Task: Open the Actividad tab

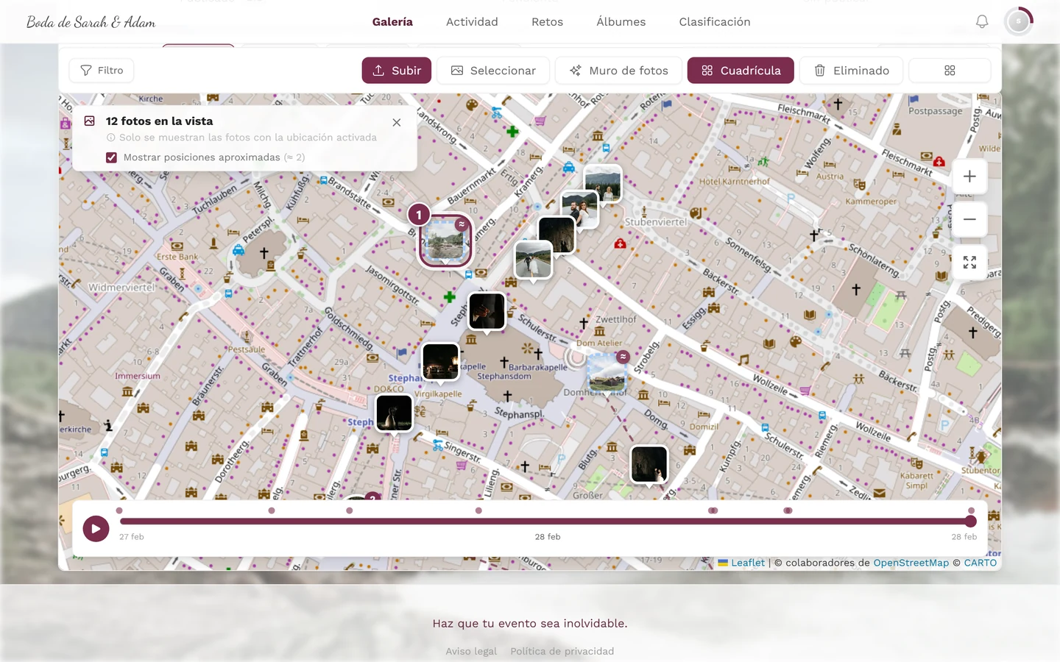Action: (x=472, y=22)
